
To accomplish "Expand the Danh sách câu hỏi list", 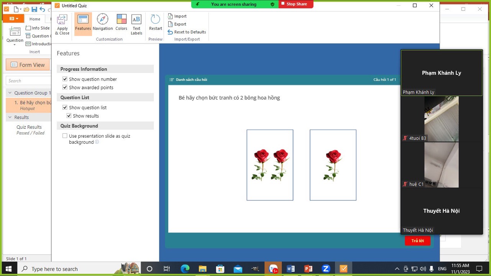I will point(188,80).
